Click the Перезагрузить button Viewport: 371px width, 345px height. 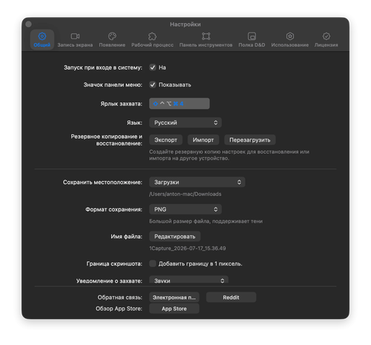250,140
